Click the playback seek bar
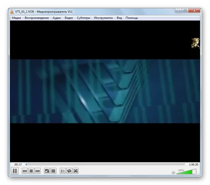 click(105, 164)
